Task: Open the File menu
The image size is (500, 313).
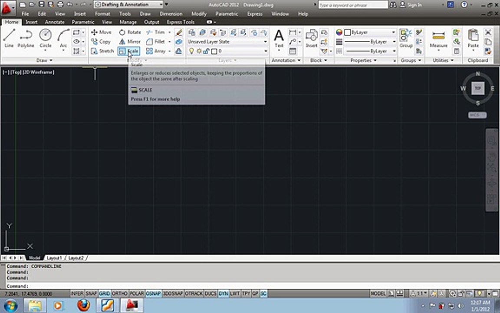Action: pos(25,14)
